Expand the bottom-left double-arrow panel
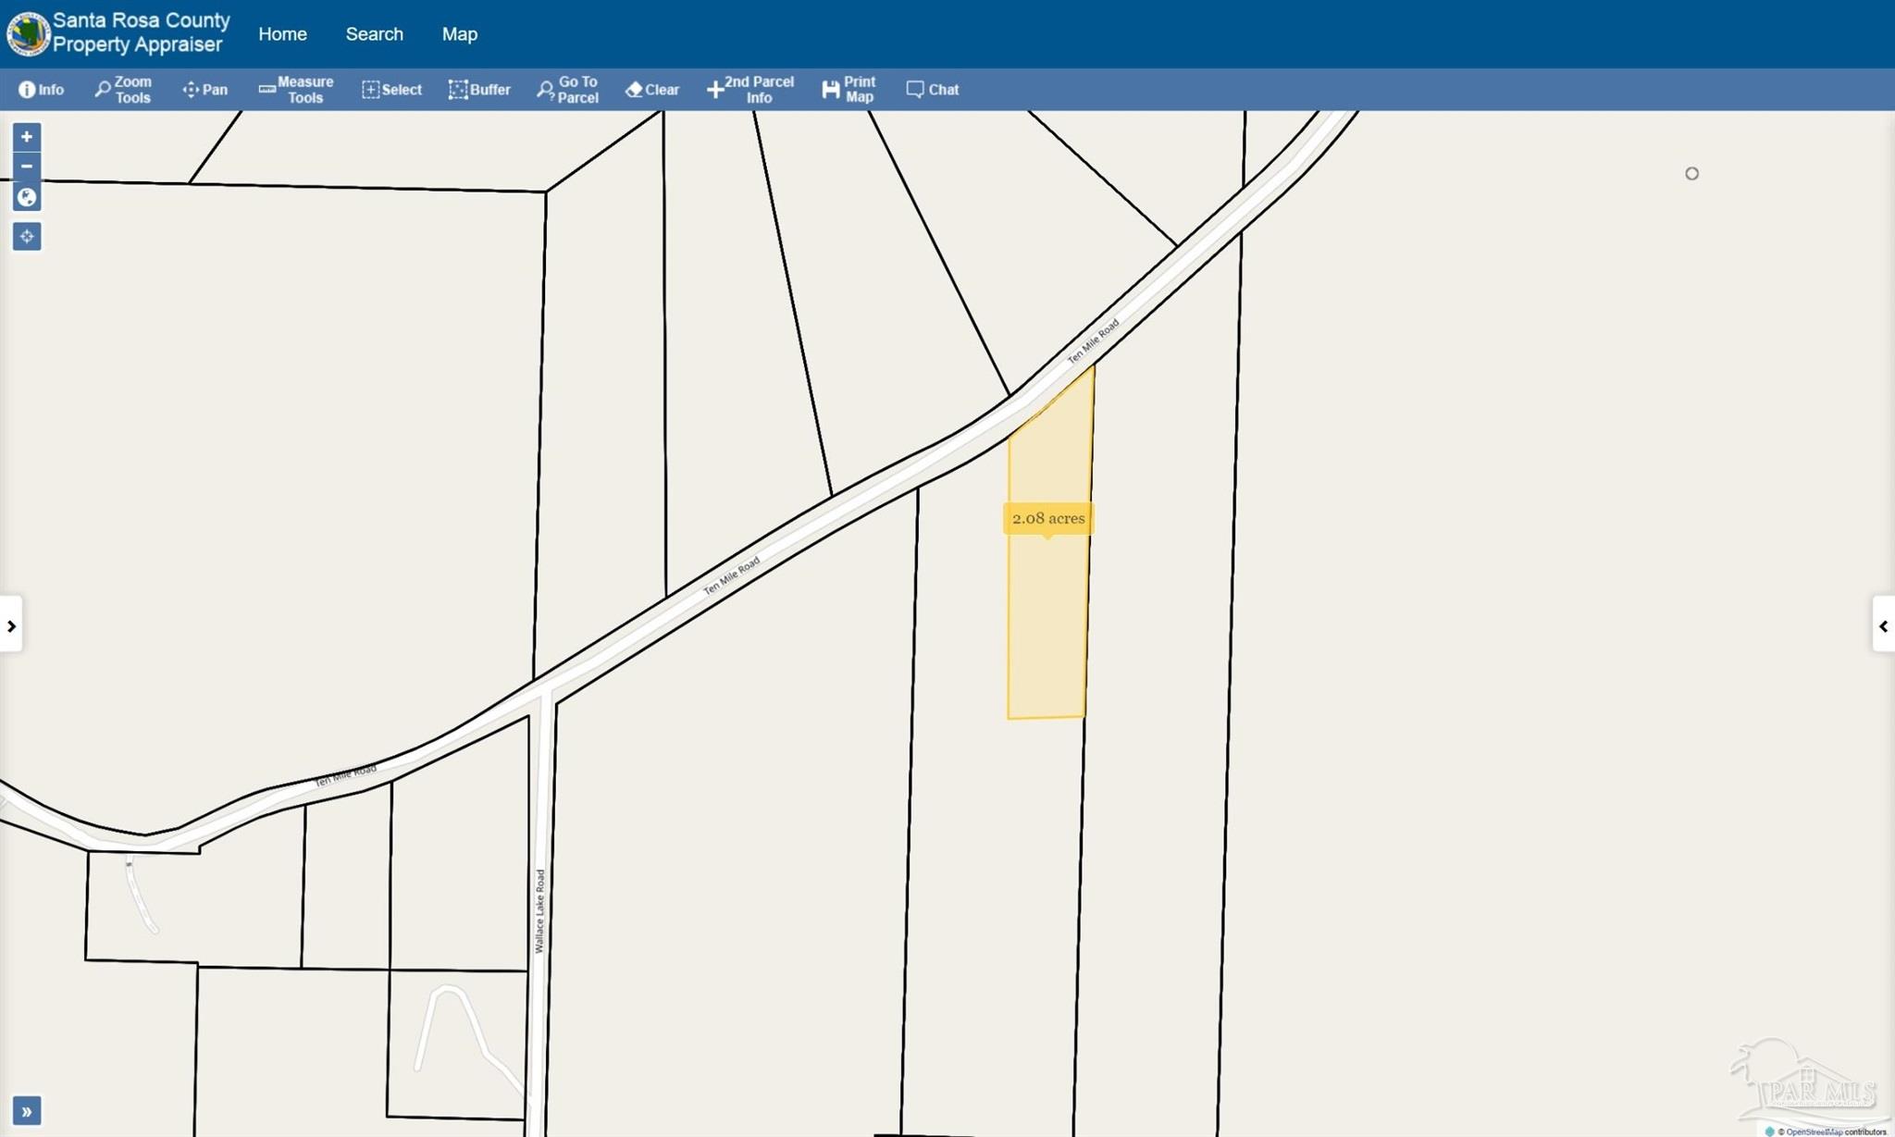 click(27, 1111)
